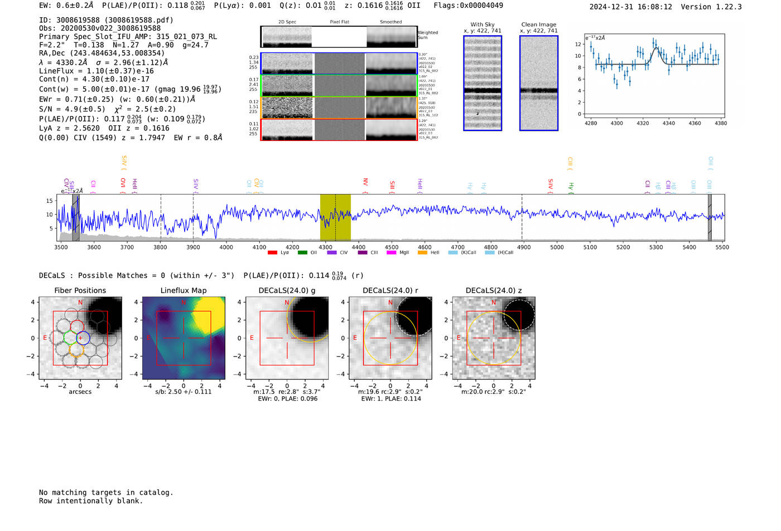Click the Lyα red legend swatch
This screenshot has width=781, height=531.
click(272, 252)
